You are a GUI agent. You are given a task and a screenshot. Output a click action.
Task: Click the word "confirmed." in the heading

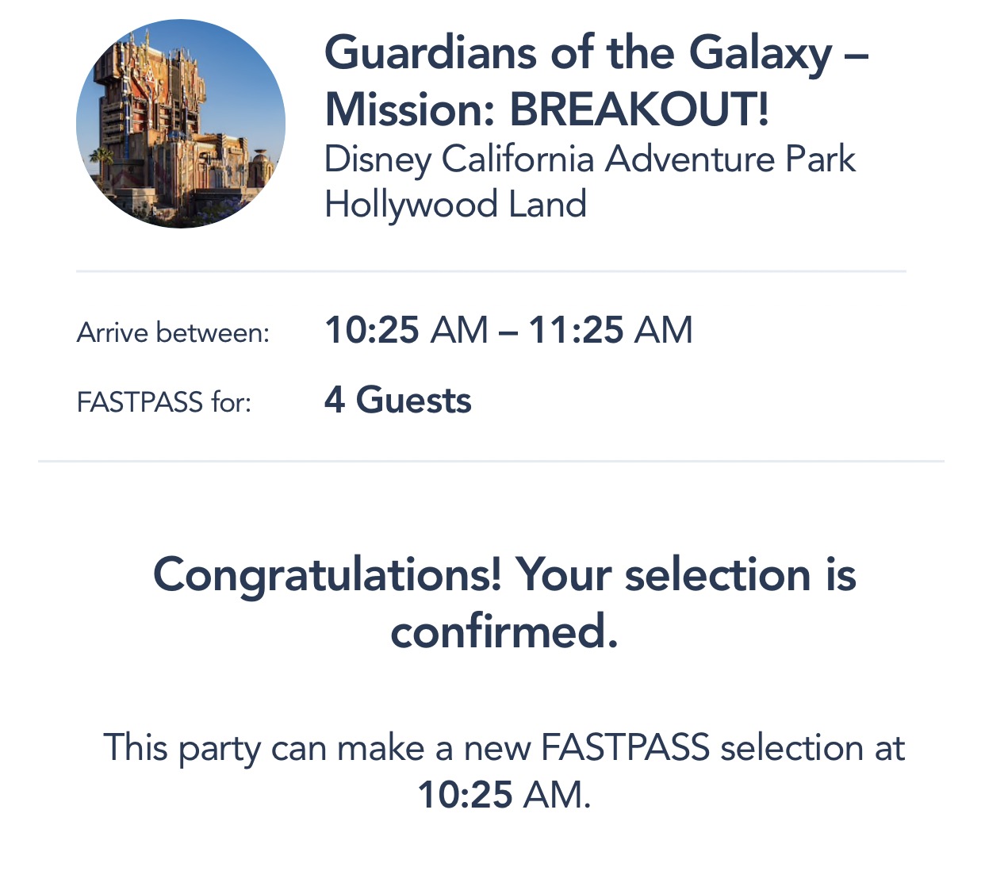[504, 632]
